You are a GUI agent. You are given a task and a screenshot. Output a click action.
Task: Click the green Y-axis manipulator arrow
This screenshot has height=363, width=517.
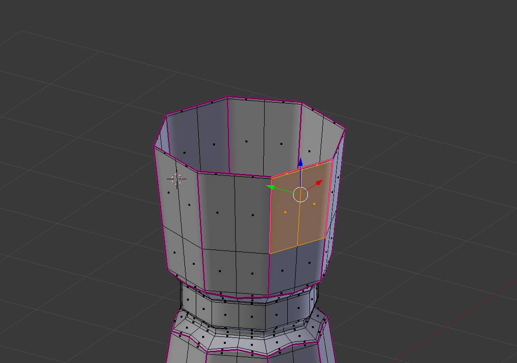[x=271, y=187]
